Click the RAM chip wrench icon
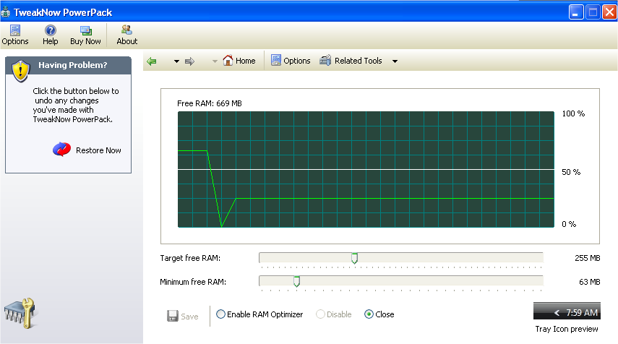The width and height of the screenshot is (618, 344). [x=20, y=312]
